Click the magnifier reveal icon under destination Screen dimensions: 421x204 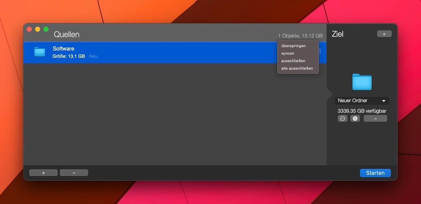click(x=355, y=119)
